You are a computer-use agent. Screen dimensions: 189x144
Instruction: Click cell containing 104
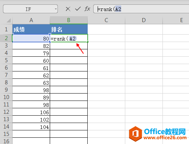31,127
